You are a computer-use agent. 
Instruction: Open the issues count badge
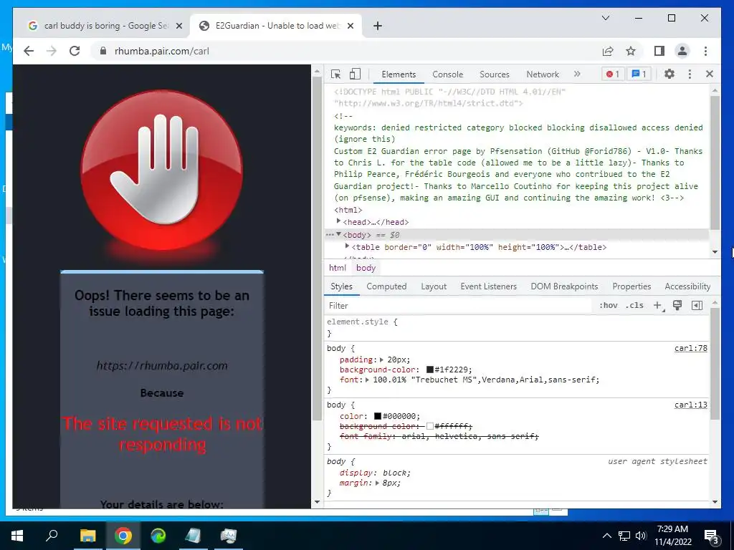639,74
